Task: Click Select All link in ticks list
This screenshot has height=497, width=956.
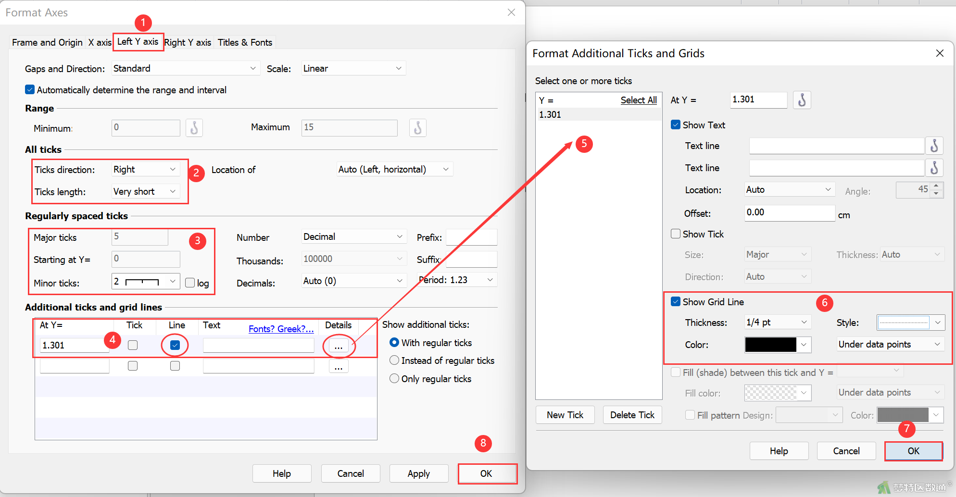Action: pyautogui.click(x=639, y=100)
